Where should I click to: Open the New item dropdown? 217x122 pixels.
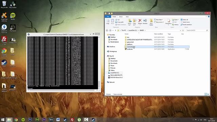pyautogui.click(x=159, y=20)
